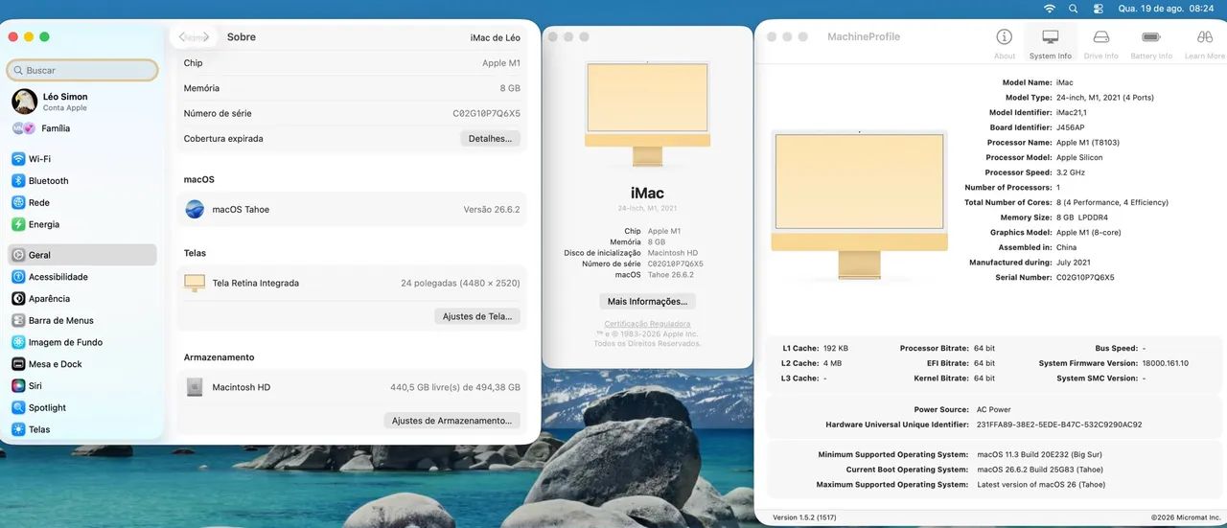Click the yellow iMac image in the iMac window

coord(647,113)
